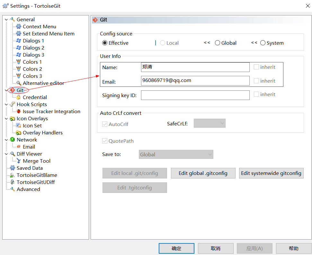Image resolution: width=312 pixels, height=255 pixels.
Task: Select the Effective config source radio
Action: pyautogui.click(x=105, y=43)
